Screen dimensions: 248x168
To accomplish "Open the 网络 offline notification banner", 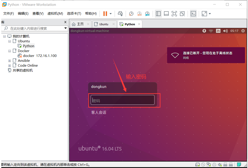I will (206, 55).
